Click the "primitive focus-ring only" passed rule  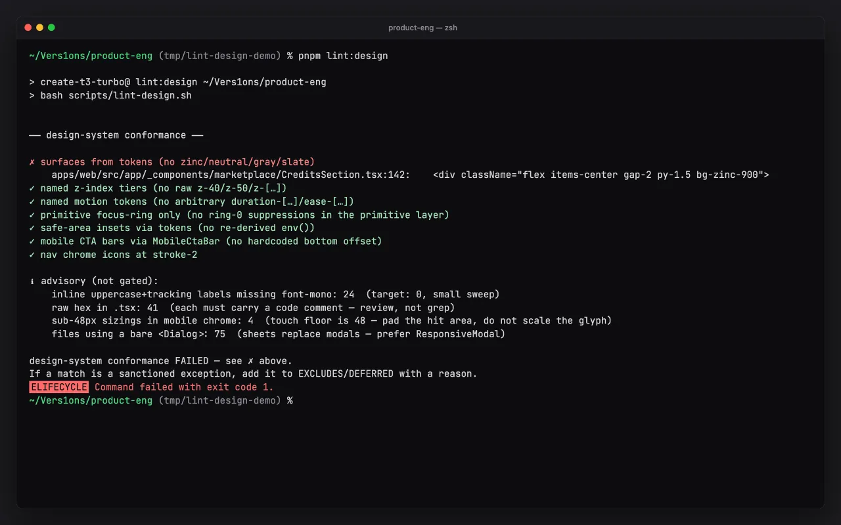[x=245, y=215]
